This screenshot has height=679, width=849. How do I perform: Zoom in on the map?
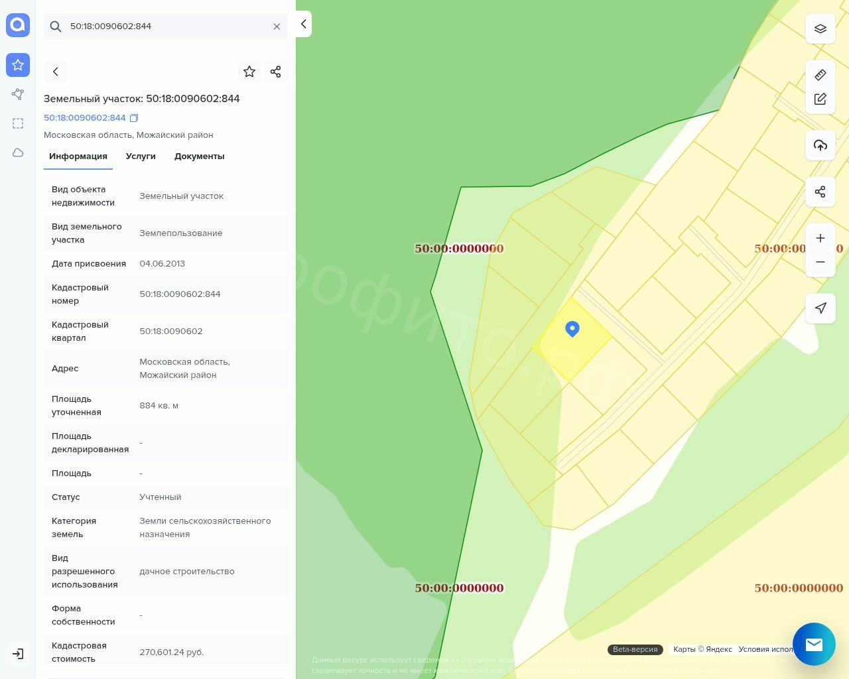coord(820,238)
